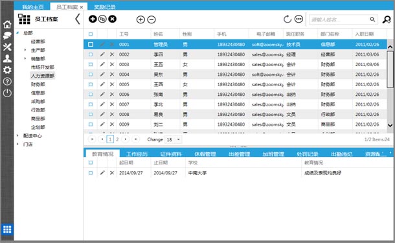Screen dimensions: 395x243
Task: Click the vertical scrollbar thumb of employee grid
Action: 390,69
